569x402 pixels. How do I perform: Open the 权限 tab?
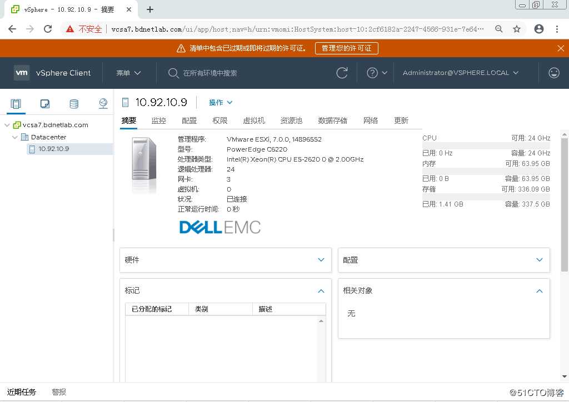pos(220,120)
